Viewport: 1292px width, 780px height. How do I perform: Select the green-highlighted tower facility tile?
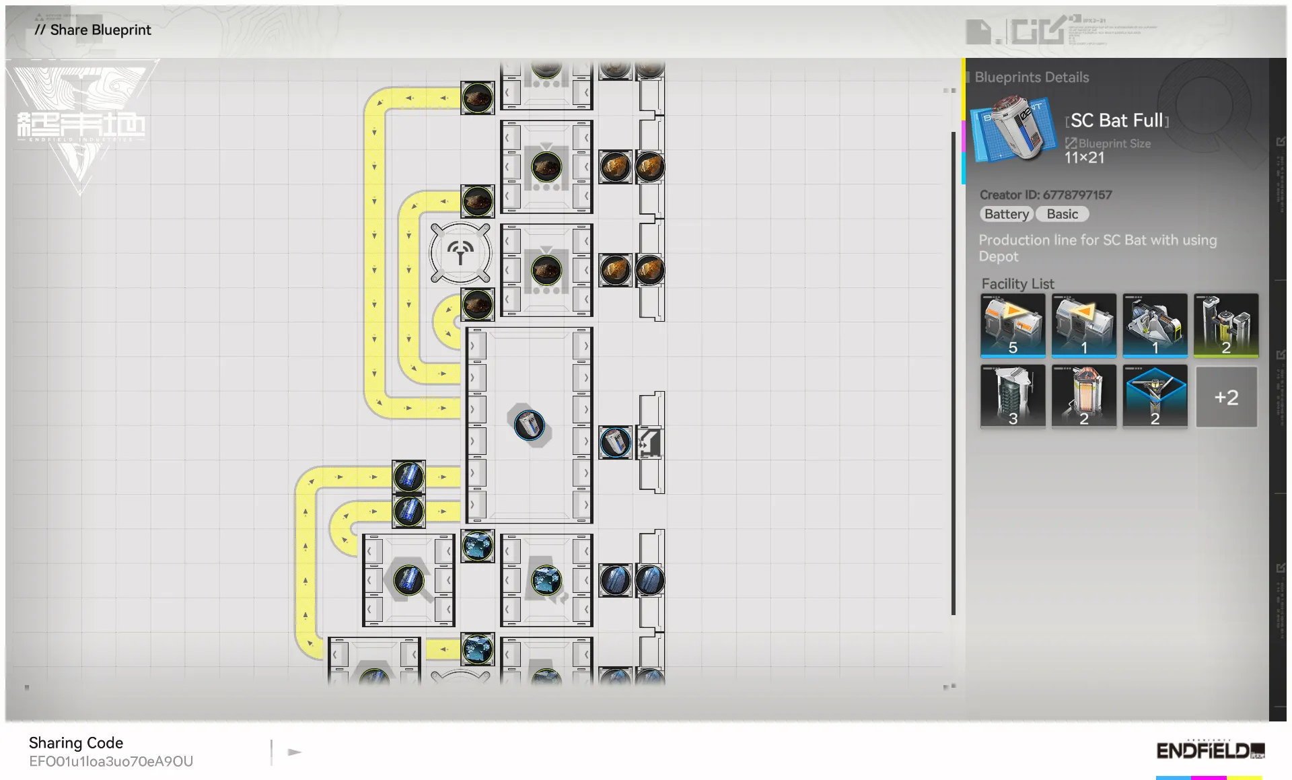(x=1225, y=325)
